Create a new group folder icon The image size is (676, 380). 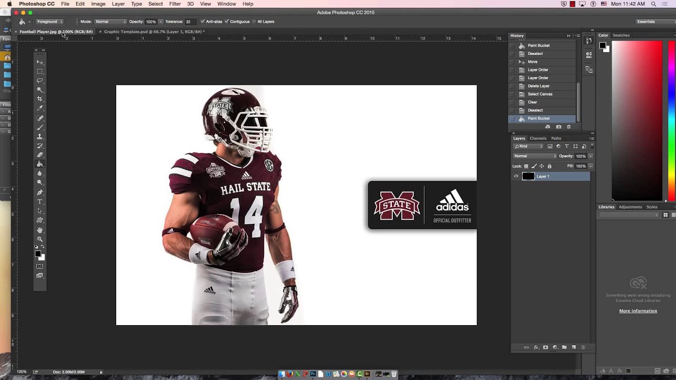565,347
